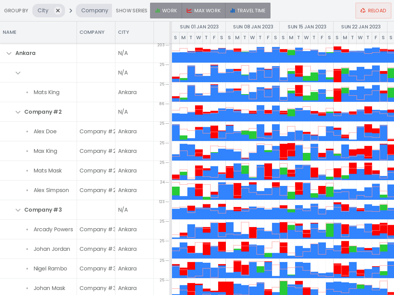Collapse the Ankara group row
Screen dimensions: 394x295
9,53
